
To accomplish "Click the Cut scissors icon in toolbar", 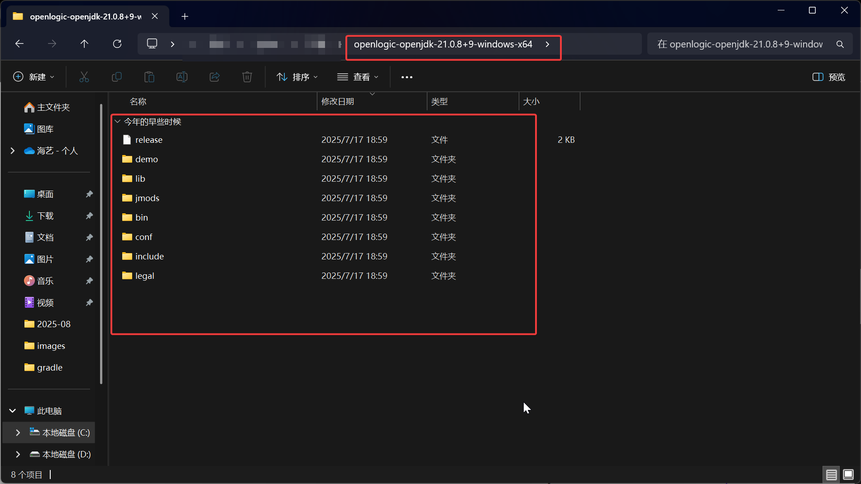I will 84,77.
